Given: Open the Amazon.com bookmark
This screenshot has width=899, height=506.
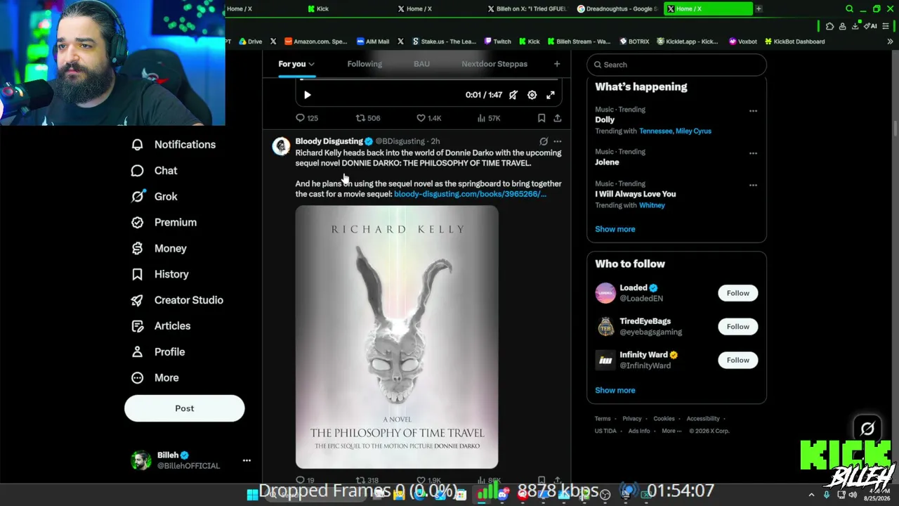Looking at the screenshot, I should pos(316,41).
